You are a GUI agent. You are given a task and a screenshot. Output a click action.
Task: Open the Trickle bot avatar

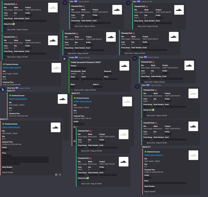(x=65, y=59)
